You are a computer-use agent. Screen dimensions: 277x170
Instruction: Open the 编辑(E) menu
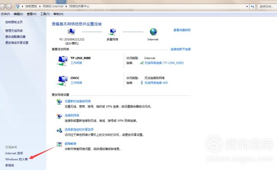[x=18, y=14]
